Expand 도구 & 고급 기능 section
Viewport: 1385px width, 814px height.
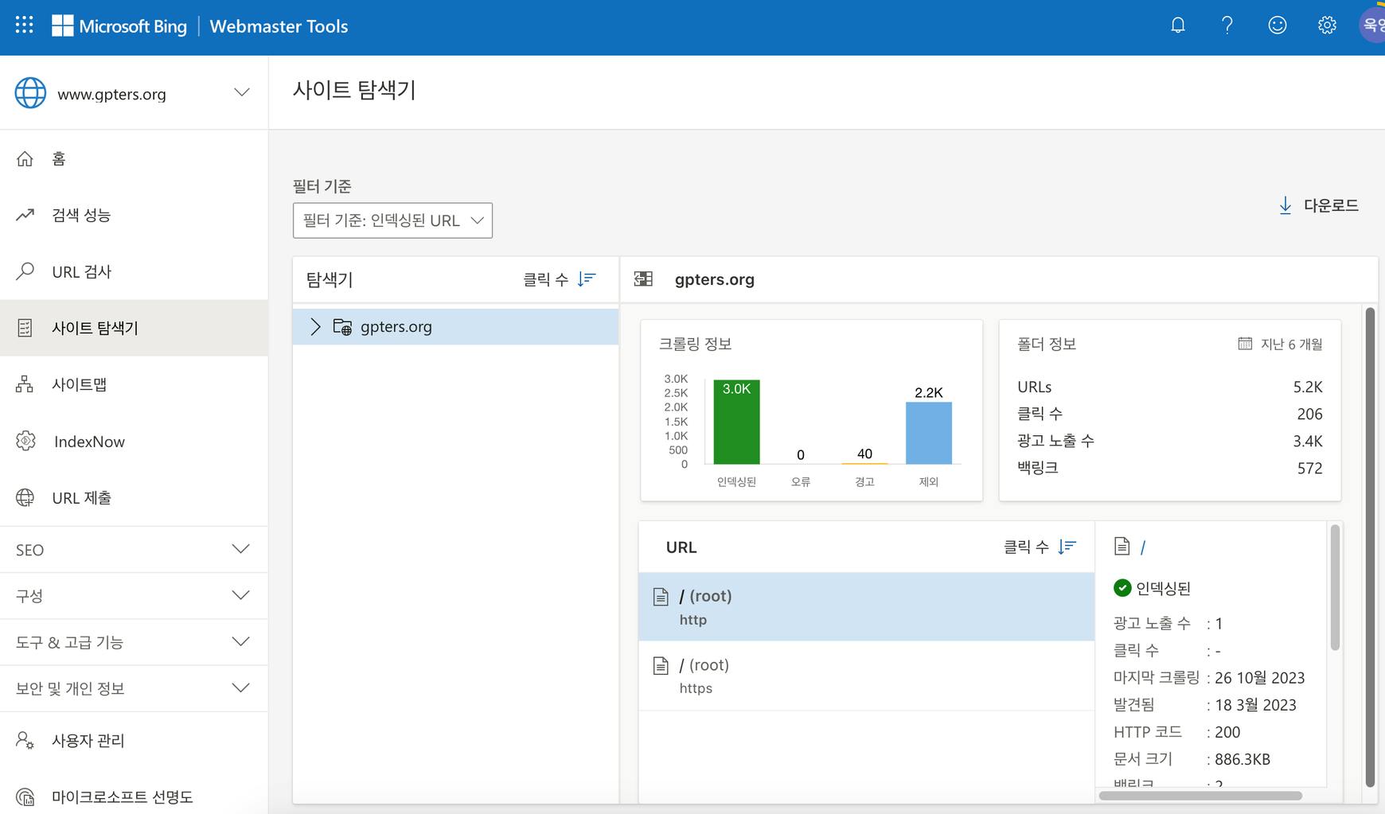134,642
